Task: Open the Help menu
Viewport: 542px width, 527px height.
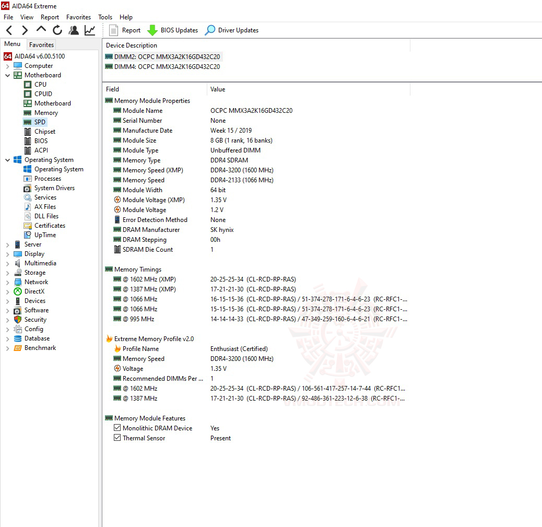Action: point(126,17)
